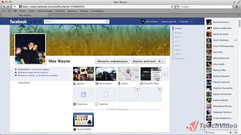Open chat with Vladimir Konovalov

click(221, 88)
